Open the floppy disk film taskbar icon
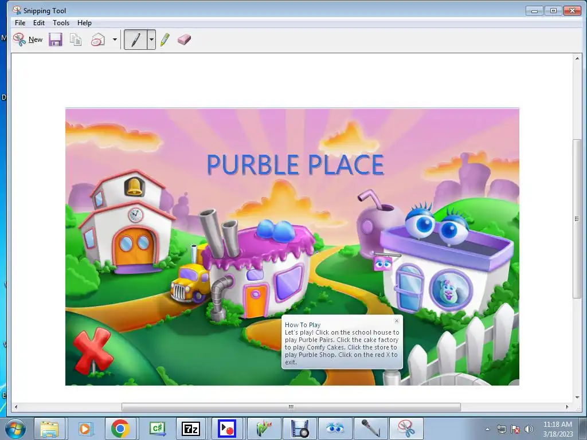The image size is (587, 440). click(299, 429)
